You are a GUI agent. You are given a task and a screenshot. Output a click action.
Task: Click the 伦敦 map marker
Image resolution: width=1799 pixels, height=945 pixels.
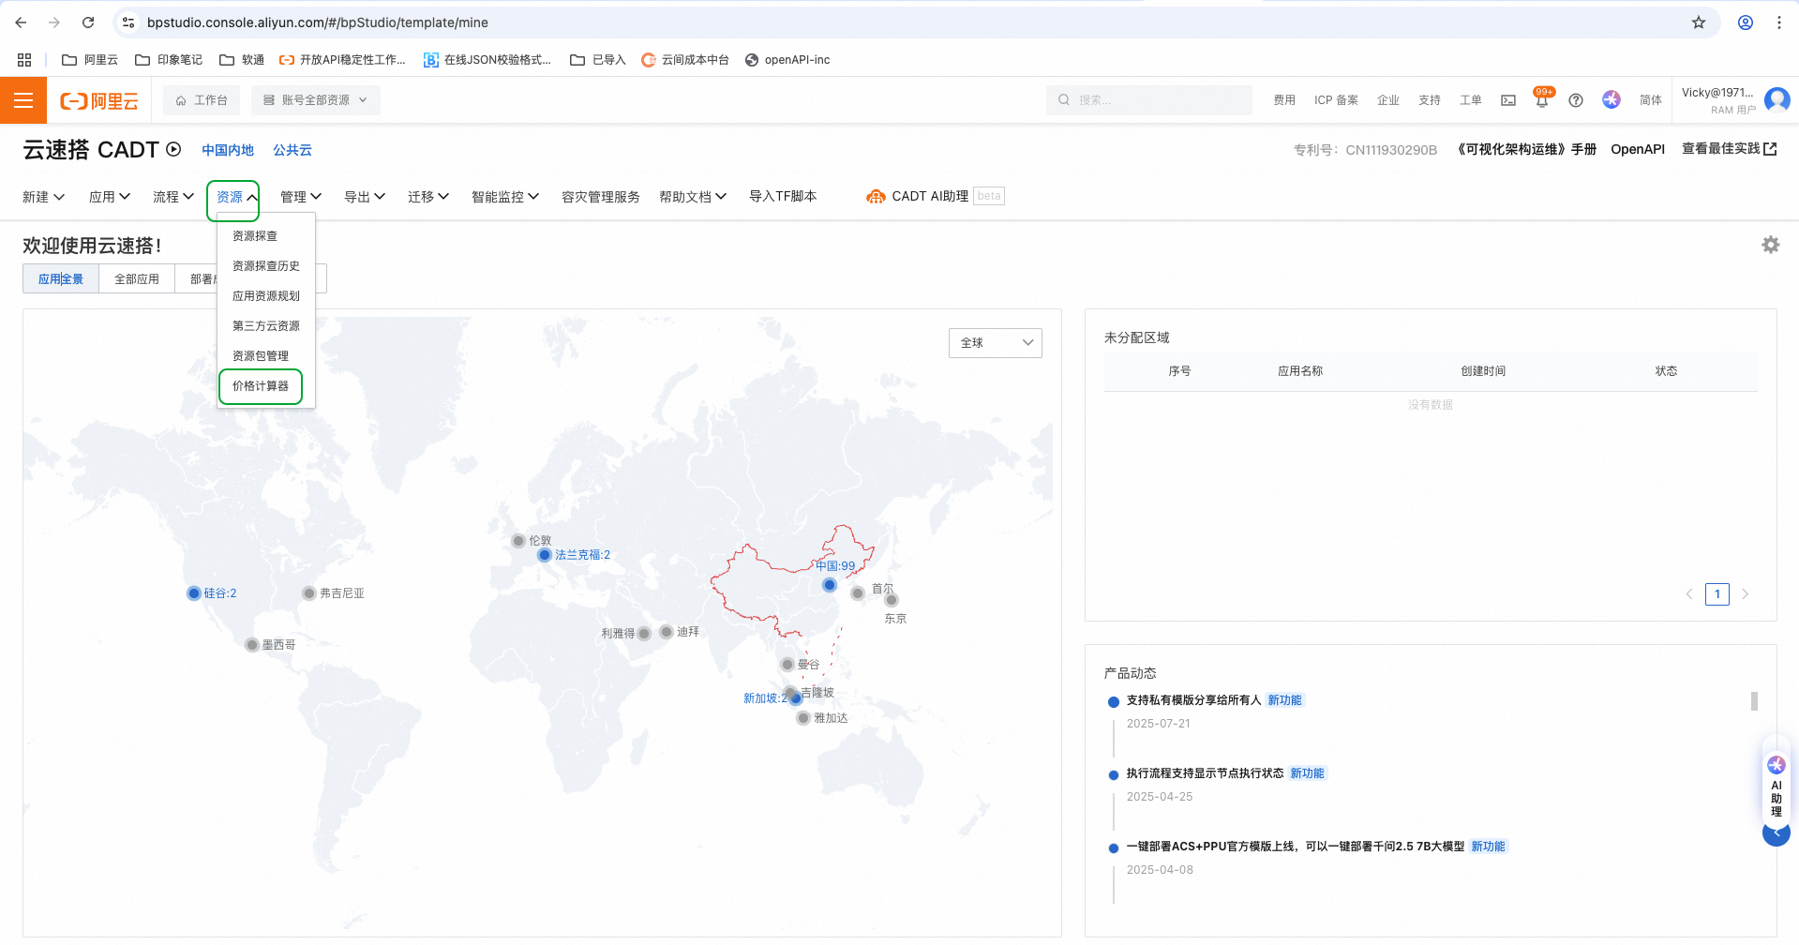coord(518,541)
